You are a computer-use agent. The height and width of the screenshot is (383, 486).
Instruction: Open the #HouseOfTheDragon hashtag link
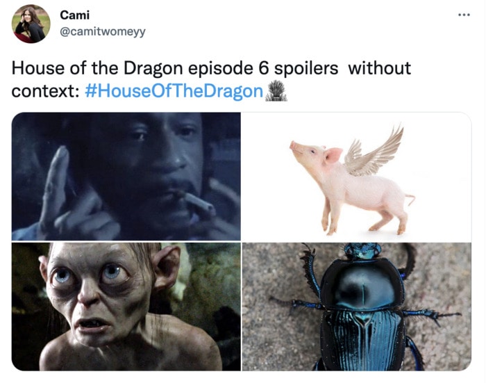tap(174, 91)
